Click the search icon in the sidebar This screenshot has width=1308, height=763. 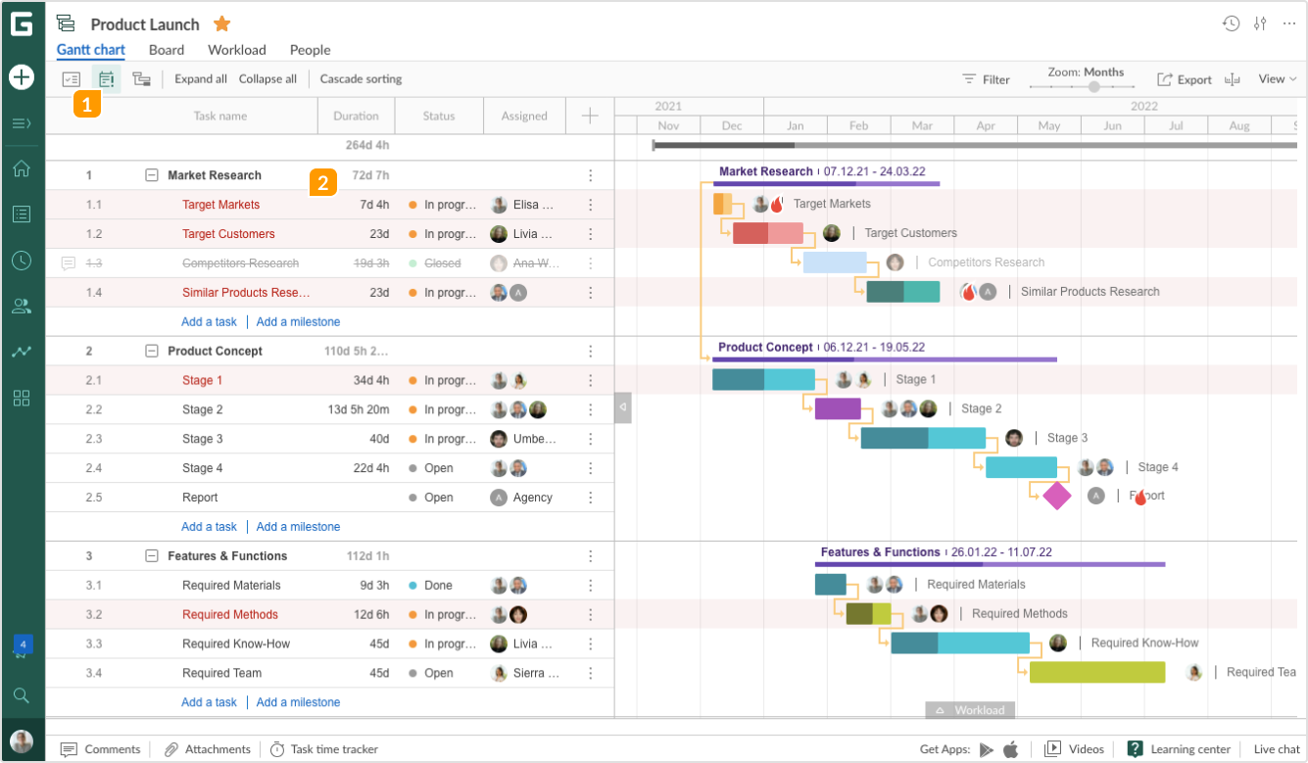point(22,695)
